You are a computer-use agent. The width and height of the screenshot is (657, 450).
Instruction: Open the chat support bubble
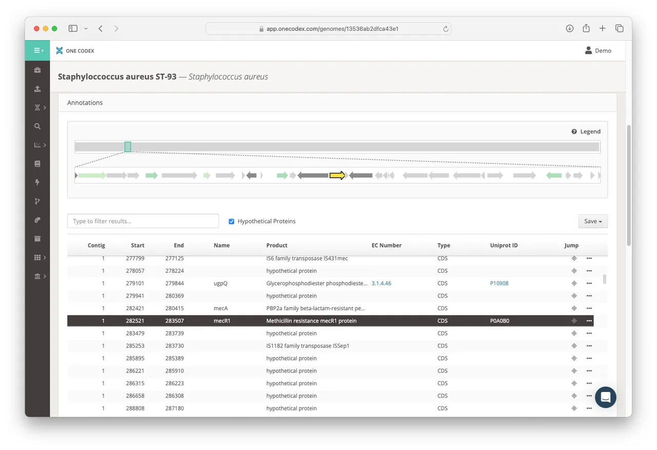606,398
